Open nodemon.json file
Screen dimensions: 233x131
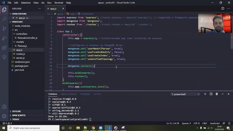click(22, 62)
